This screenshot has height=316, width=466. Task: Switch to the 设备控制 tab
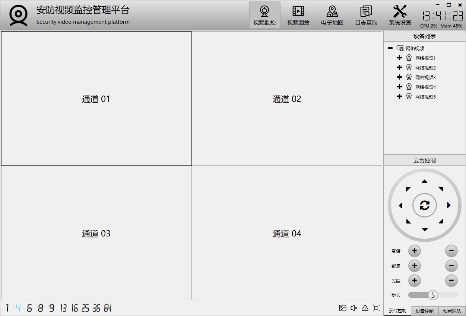tap(424, 311)
